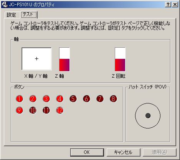Click the Z 回転 level bar
Screen dimensions: 180x160
[120, 59]
